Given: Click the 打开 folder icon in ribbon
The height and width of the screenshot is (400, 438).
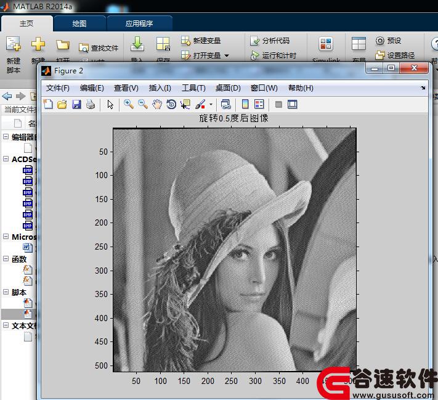Looking at the screenshot, I should click(63, 45).
